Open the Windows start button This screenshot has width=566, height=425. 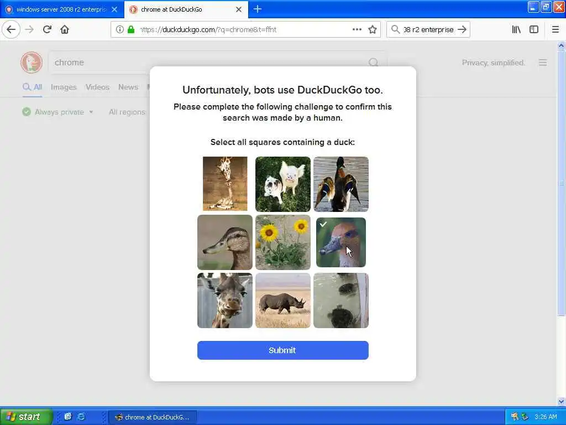point(27,417)
